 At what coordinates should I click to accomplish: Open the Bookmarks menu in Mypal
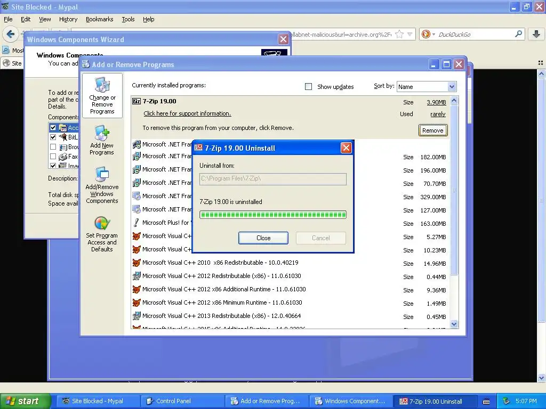click(x=99, y=19)
